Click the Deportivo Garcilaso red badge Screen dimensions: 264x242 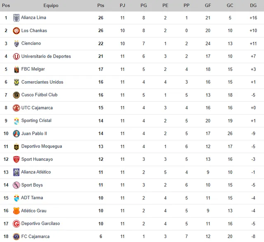tap(16, 223)
